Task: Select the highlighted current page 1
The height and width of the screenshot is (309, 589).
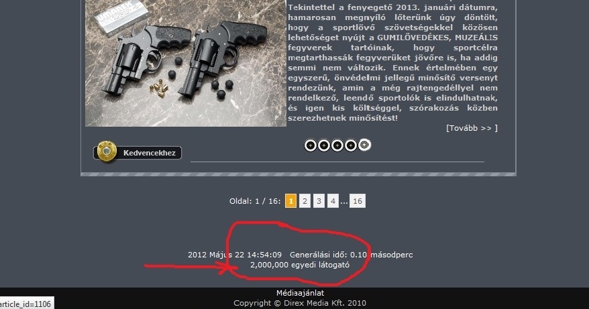Action: (x=290, y=201)
